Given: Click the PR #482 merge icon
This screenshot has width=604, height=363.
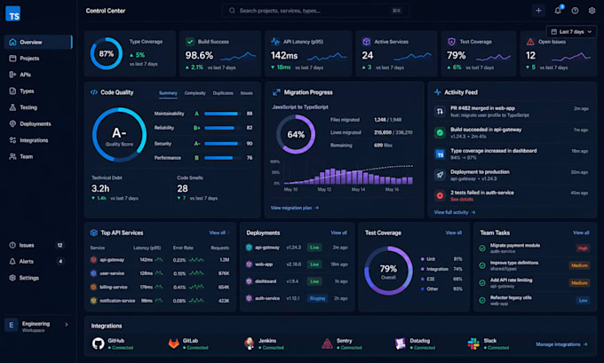Looking at the screenshot, I should [440, 112].
